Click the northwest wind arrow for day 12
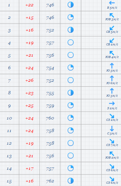 click(112, 141)
